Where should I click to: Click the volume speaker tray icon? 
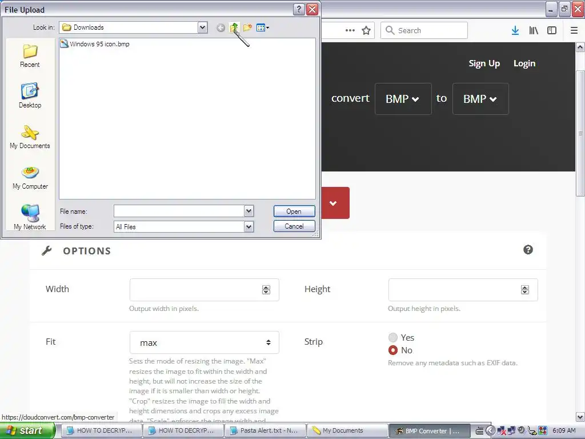pos(521,430)
